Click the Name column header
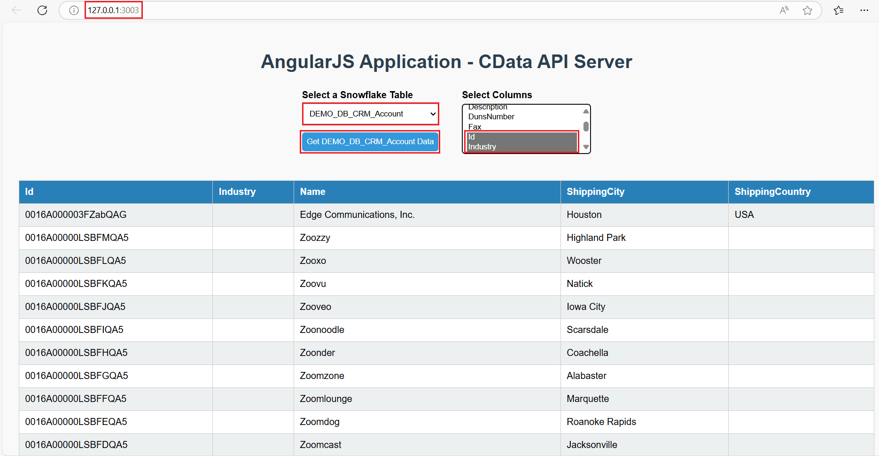The width and height of the screenshot is (879, 456). click(312, 192)
